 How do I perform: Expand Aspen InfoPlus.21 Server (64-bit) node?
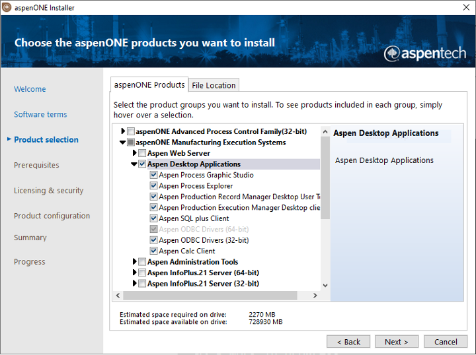coord(134,273)
